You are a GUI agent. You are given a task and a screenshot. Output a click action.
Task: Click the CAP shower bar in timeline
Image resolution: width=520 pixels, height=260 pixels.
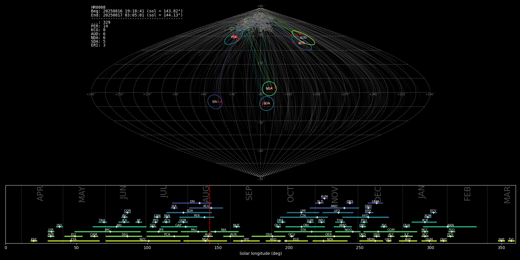[179, 227]
